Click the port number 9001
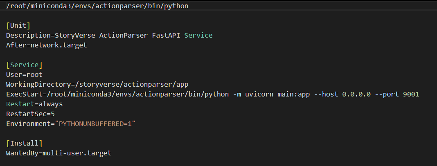This screenshot has width=437, height=166. [x=411, y=94]
